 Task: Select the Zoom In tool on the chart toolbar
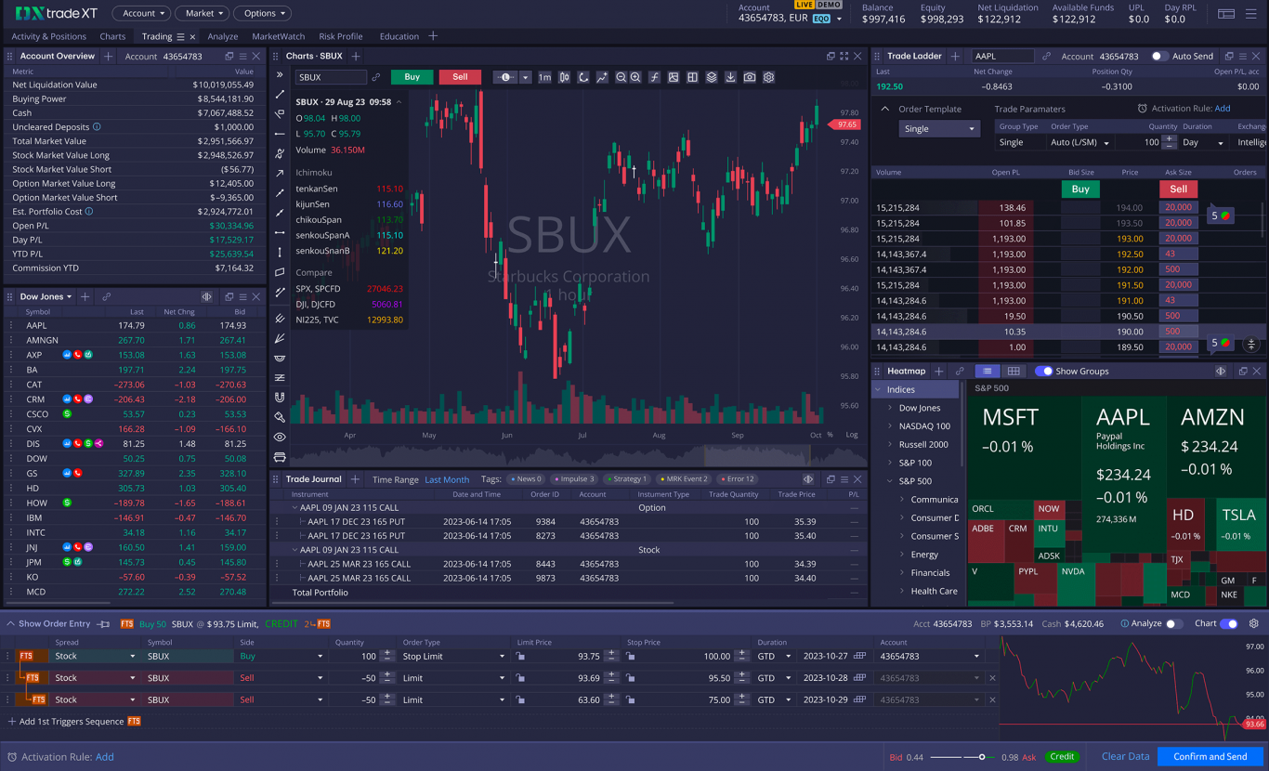[635, 77]
